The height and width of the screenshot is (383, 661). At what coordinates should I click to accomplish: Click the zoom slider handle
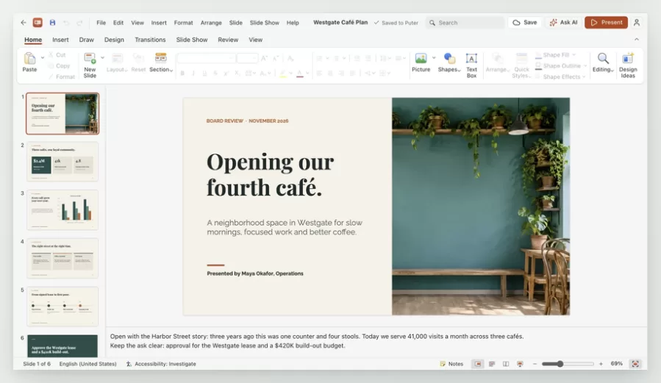(x=560, y=364)
